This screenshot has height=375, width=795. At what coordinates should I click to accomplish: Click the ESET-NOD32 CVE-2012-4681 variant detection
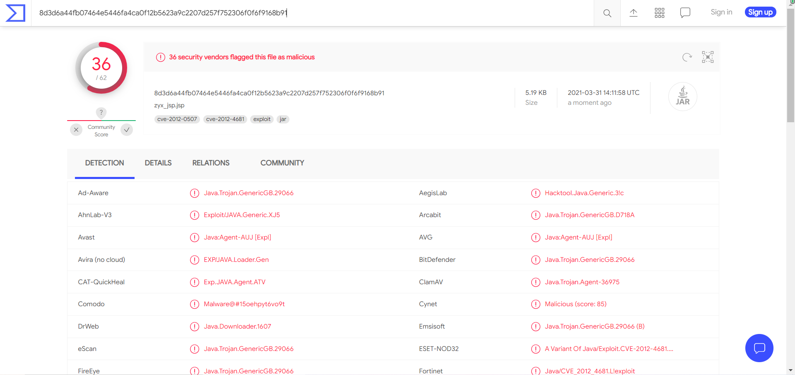(x=609, y=349)
